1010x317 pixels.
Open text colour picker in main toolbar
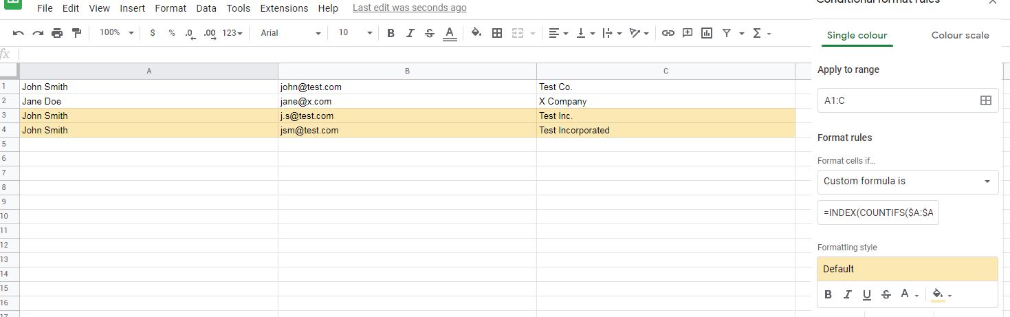point(450,33)
